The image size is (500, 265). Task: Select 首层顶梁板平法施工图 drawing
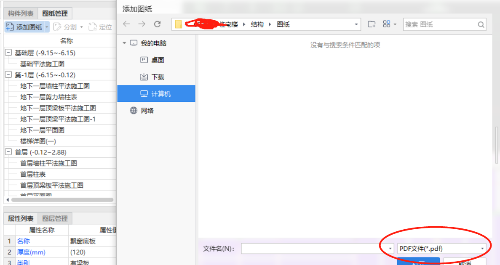click(52, 185)
